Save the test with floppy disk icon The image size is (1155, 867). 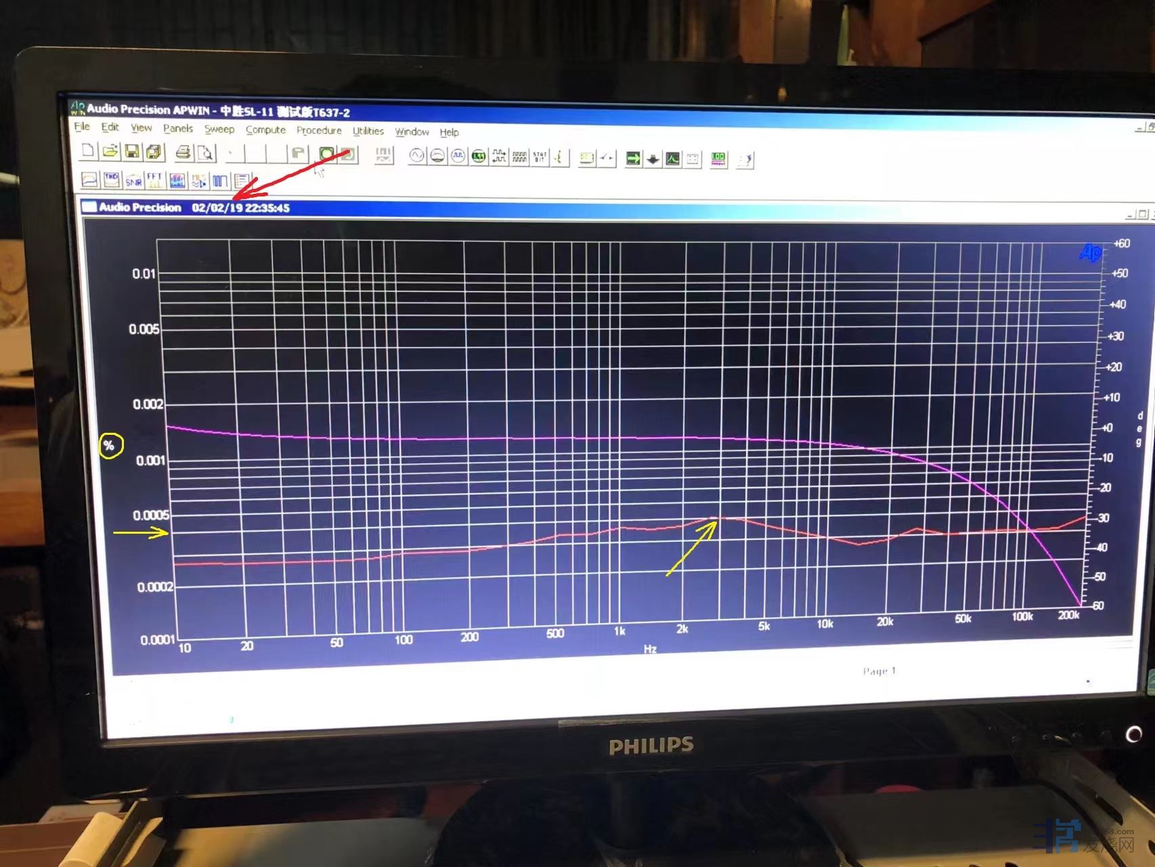132,152
